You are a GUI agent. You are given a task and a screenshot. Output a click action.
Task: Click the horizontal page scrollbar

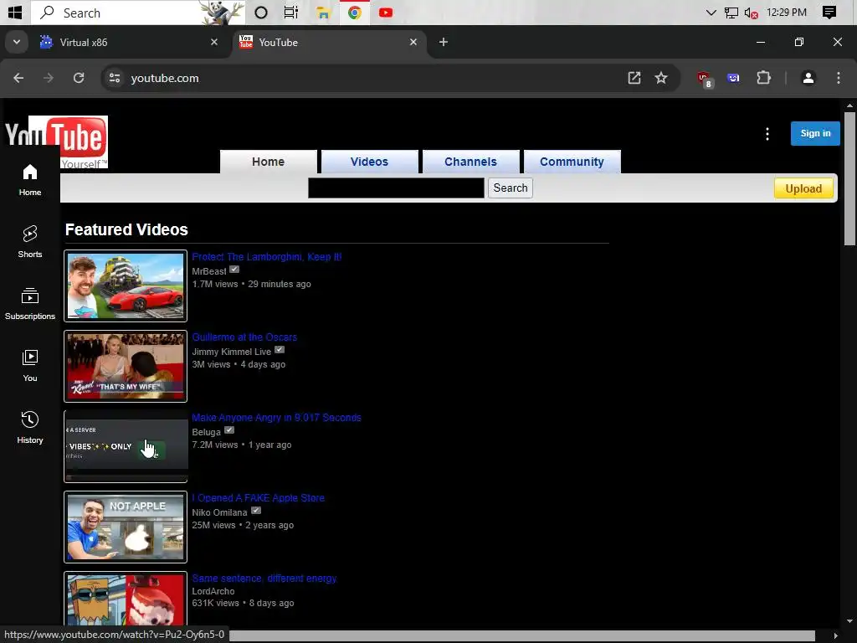pyautogui.click(x=522, y=635)
